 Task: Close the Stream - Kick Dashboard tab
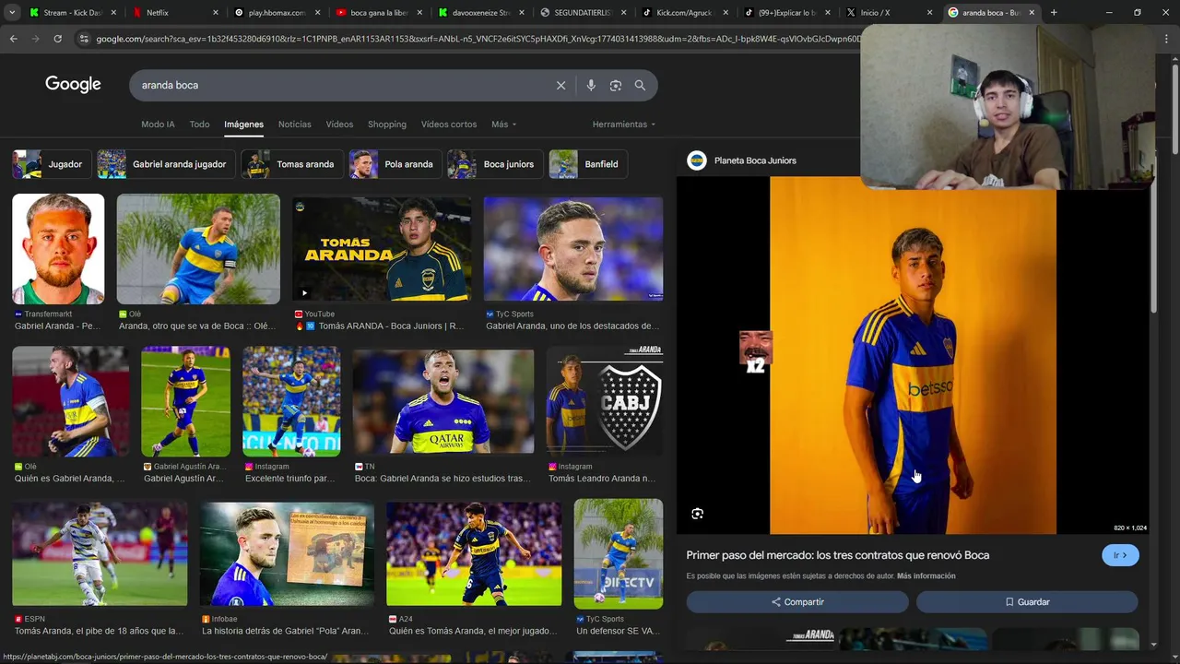click(x=113, y=13)
